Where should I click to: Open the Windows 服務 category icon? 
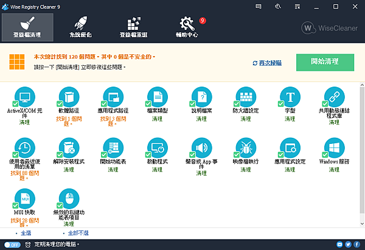click(335, 148)
